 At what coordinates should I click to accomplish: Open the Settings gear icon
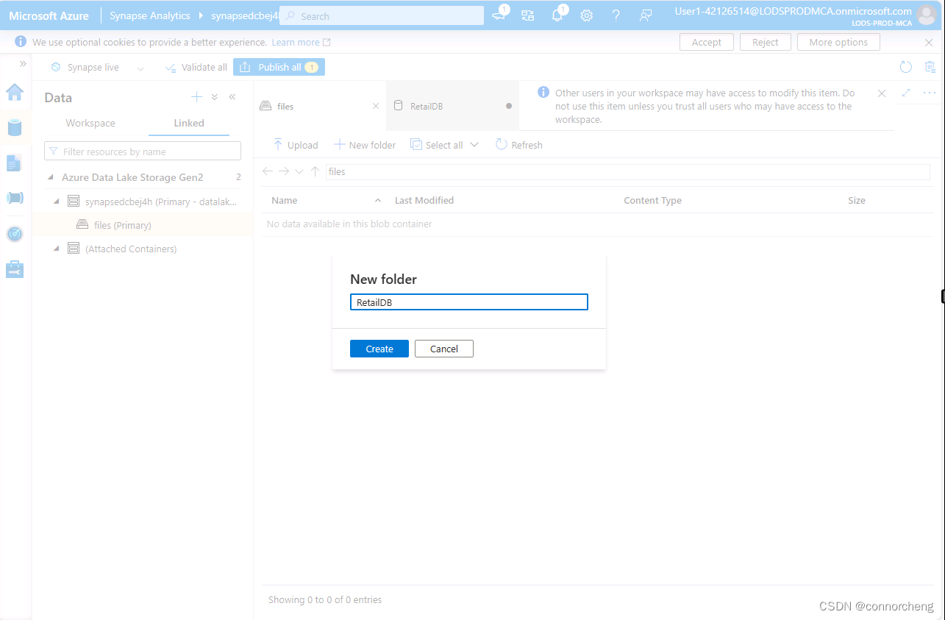587,15
